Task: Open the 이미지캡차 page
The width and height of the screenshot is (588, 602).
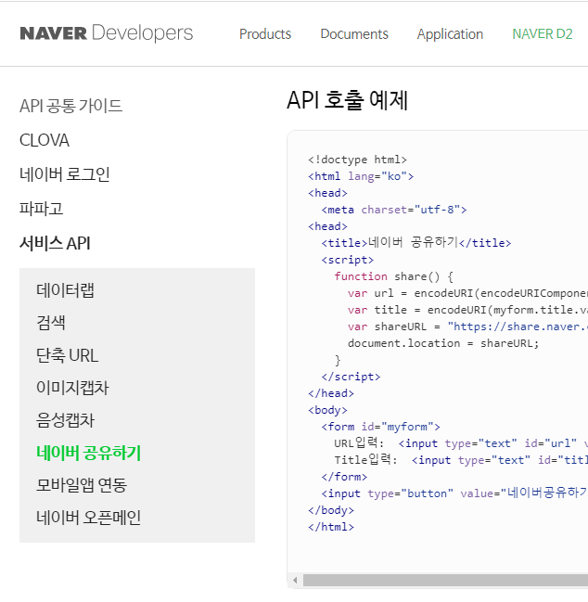Action: point(72,388)
